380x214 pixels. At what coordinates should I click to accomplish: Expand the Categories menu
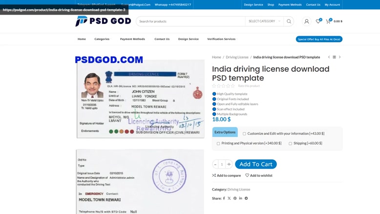(x=102, y=39)
